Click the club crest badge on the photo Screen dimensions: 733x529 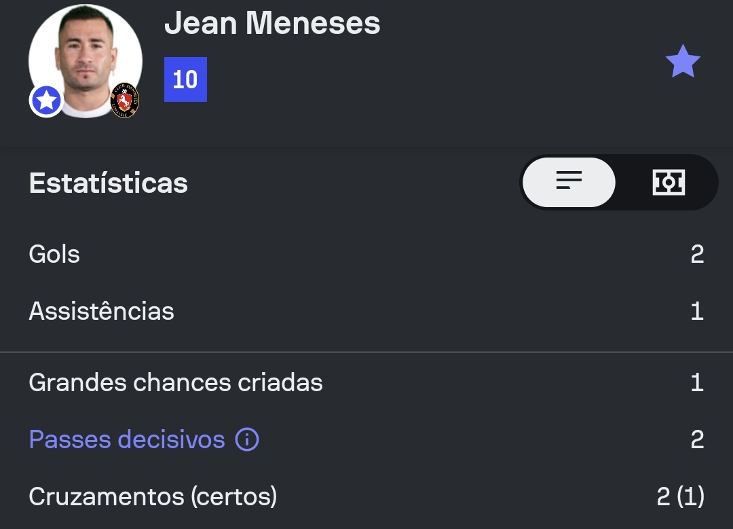pos(125,101)
